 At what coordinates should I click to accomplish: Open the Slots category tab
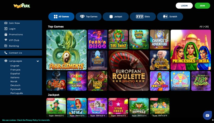click(143, 17)
